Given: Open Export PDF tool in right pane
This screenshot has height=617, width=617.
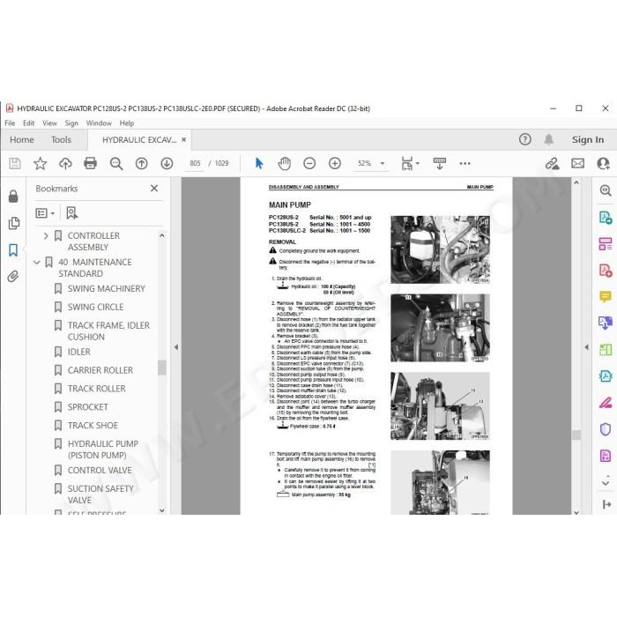Looking at the screenshot, I should point(606,217).
